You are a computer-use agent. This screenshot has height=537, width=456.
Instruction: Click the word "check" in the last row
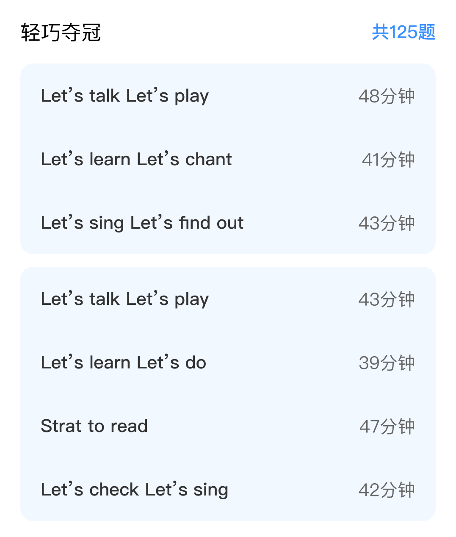click(x=114, y=490)
